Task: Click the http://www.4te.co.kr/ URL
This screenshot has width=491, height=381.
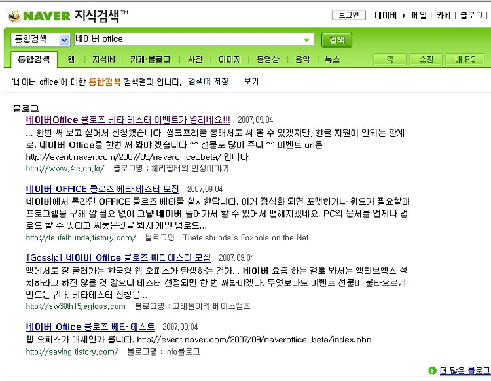Action: [65, 169]
